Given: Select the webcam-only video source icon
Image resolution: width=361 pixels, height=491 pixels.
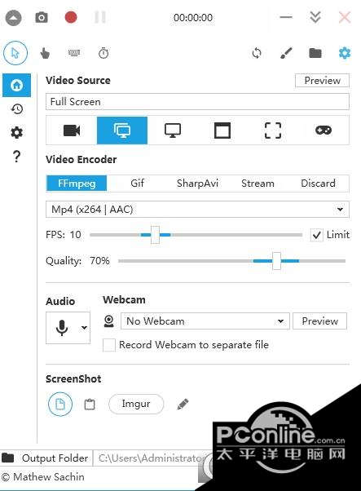Looking at the screenshot, I should 72,130.
